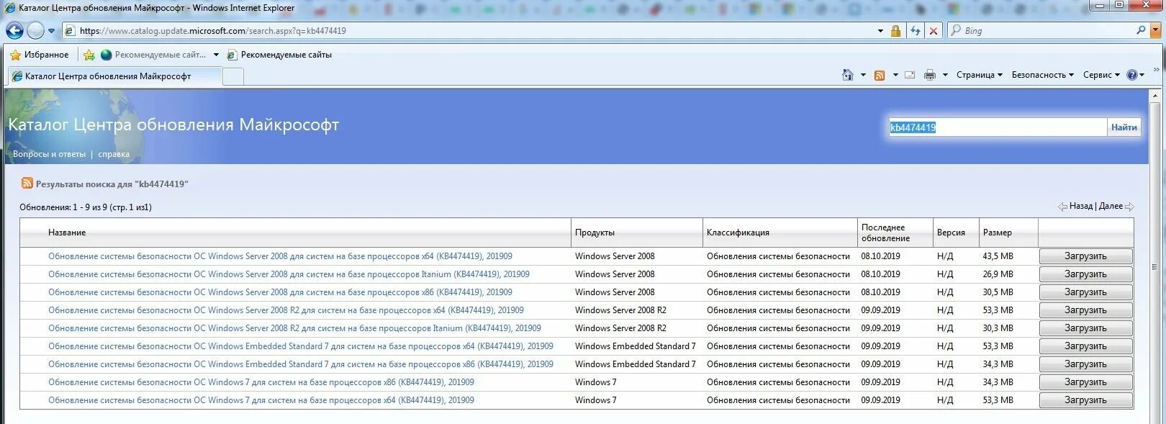1166x424 pixels.
Task: Open Windows 7 x86 update link
Action: (261, 382)
